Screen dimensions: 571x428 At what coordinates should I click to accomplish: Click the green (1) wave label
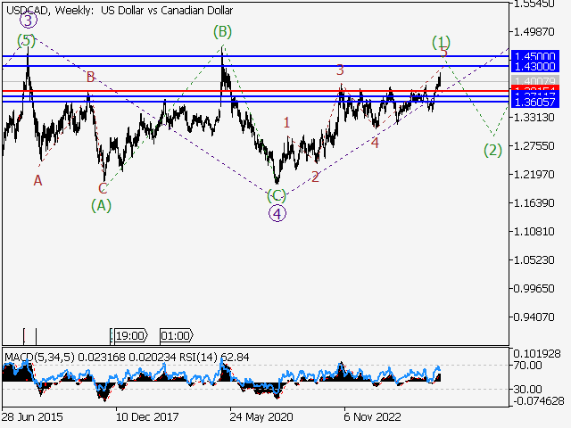pyautogui.click(x=441, y=41)
